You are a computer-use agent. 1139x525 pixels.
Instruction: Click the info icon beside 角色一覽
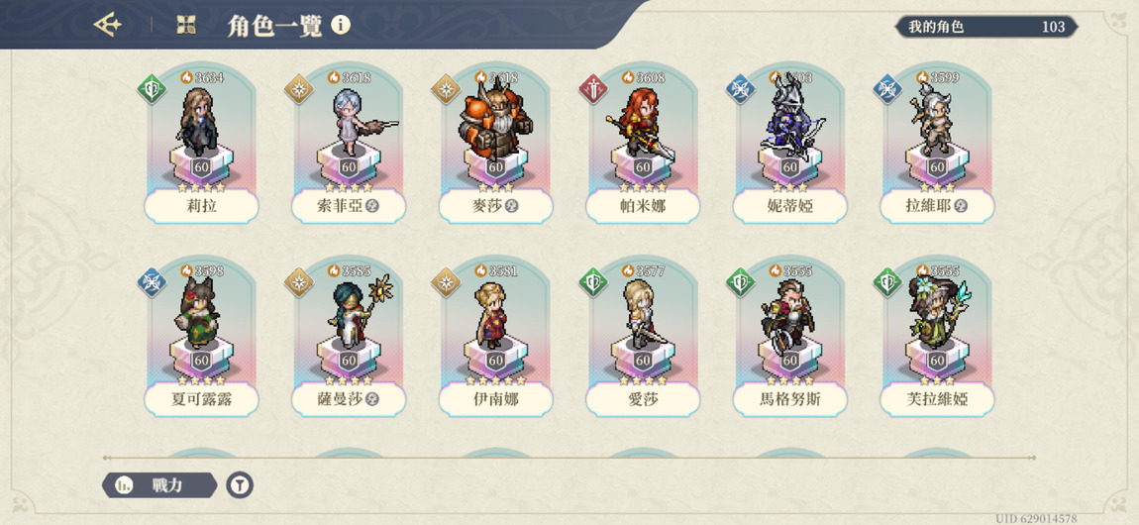pyautogui.click(x=341, y=26)
